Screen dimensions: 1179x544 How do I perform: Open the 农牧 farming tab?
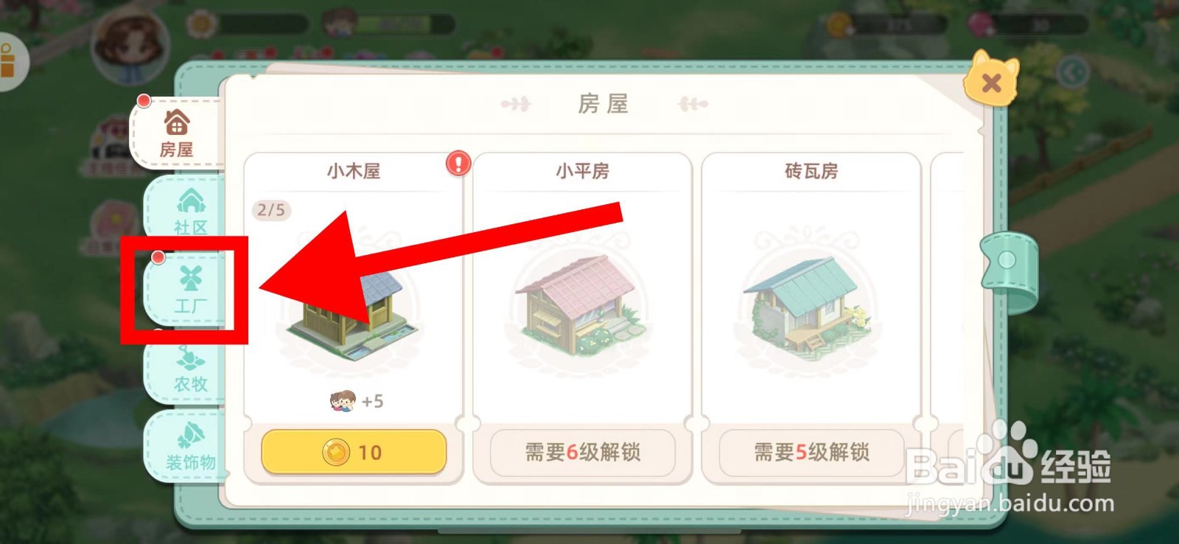point(189,369)
